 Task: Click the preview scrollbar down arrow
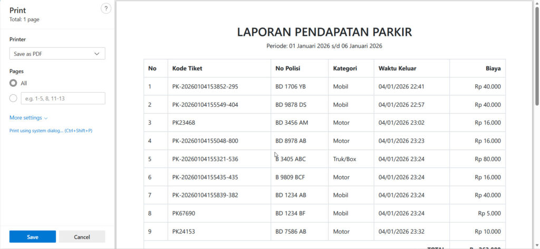(x=536, y=245)
